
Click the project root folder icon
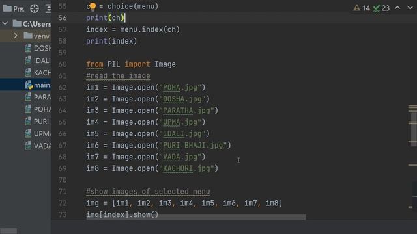point(17,23)
